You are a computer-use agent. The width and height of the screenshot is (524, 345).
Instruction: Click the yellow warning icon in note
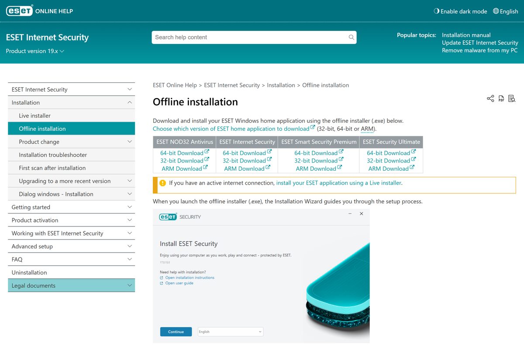point(163,183)
